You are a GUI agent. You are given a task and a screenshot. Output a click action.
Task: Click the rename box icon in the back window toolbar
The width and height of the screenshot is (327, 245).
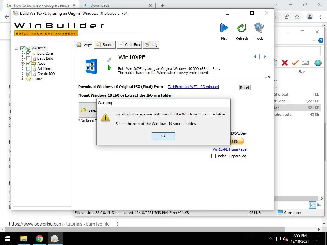pos(305,63)
